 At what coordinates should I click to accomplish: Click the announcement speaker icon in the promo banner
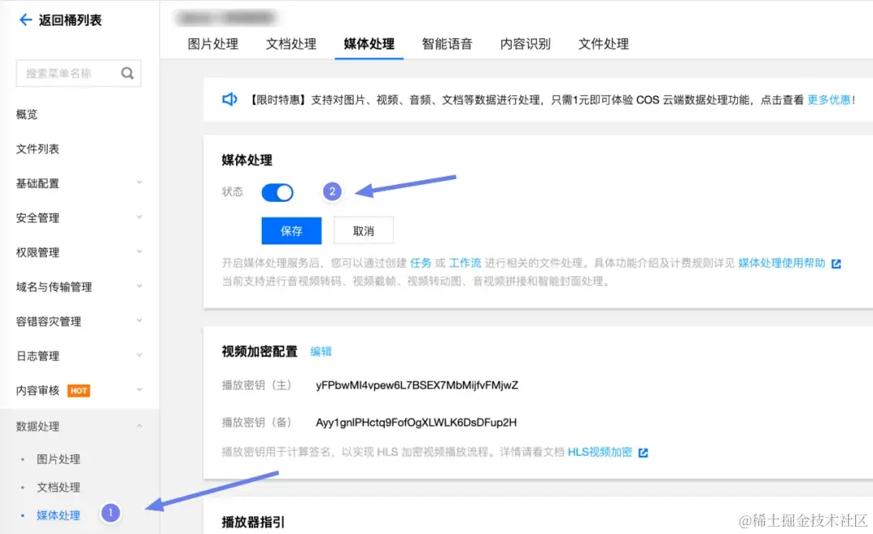[230, 99]
